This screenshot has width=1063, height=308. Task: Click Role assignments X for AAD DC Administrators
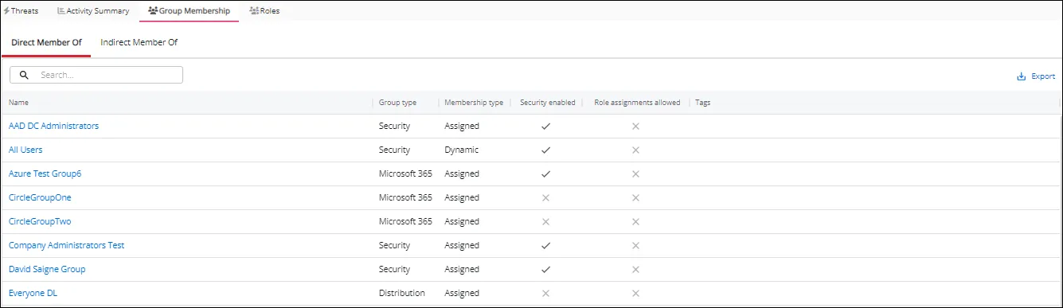click(635, 126)
